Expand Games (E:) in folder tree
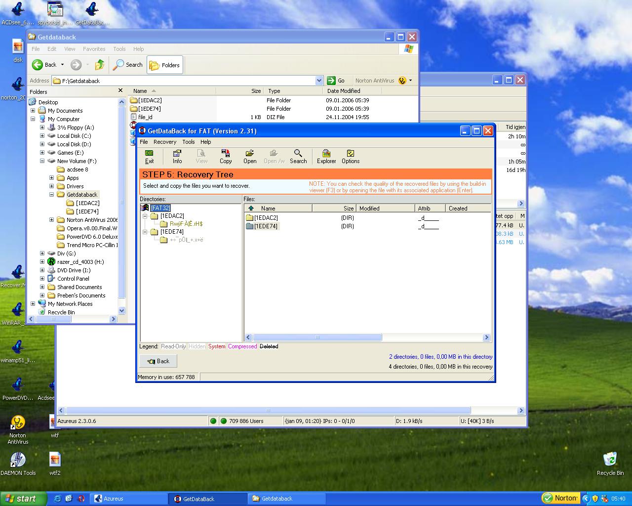This screenshot has height=506, width=632. click(42, 153)
